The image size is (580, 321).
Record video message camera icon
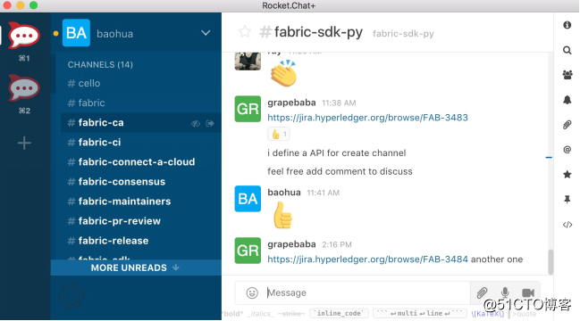528,292
